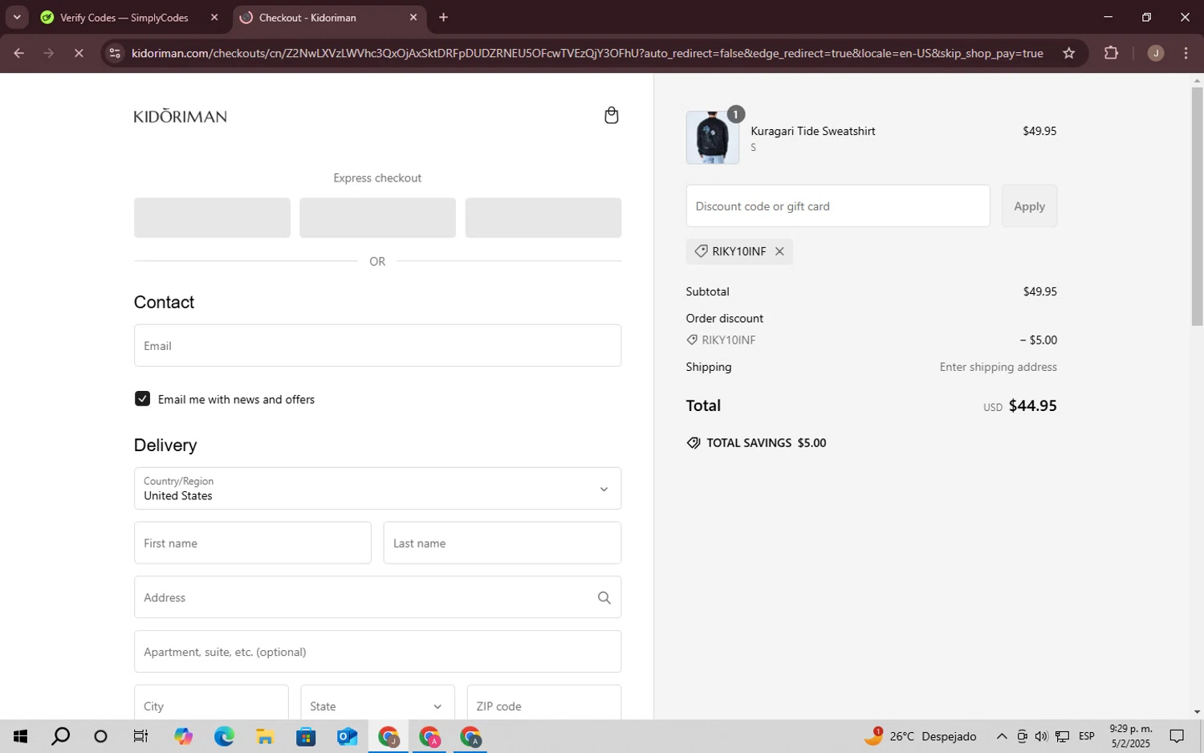Viewport: 1204px width, 753px height.
Task: Open the State dropdown
Action: 377,706
